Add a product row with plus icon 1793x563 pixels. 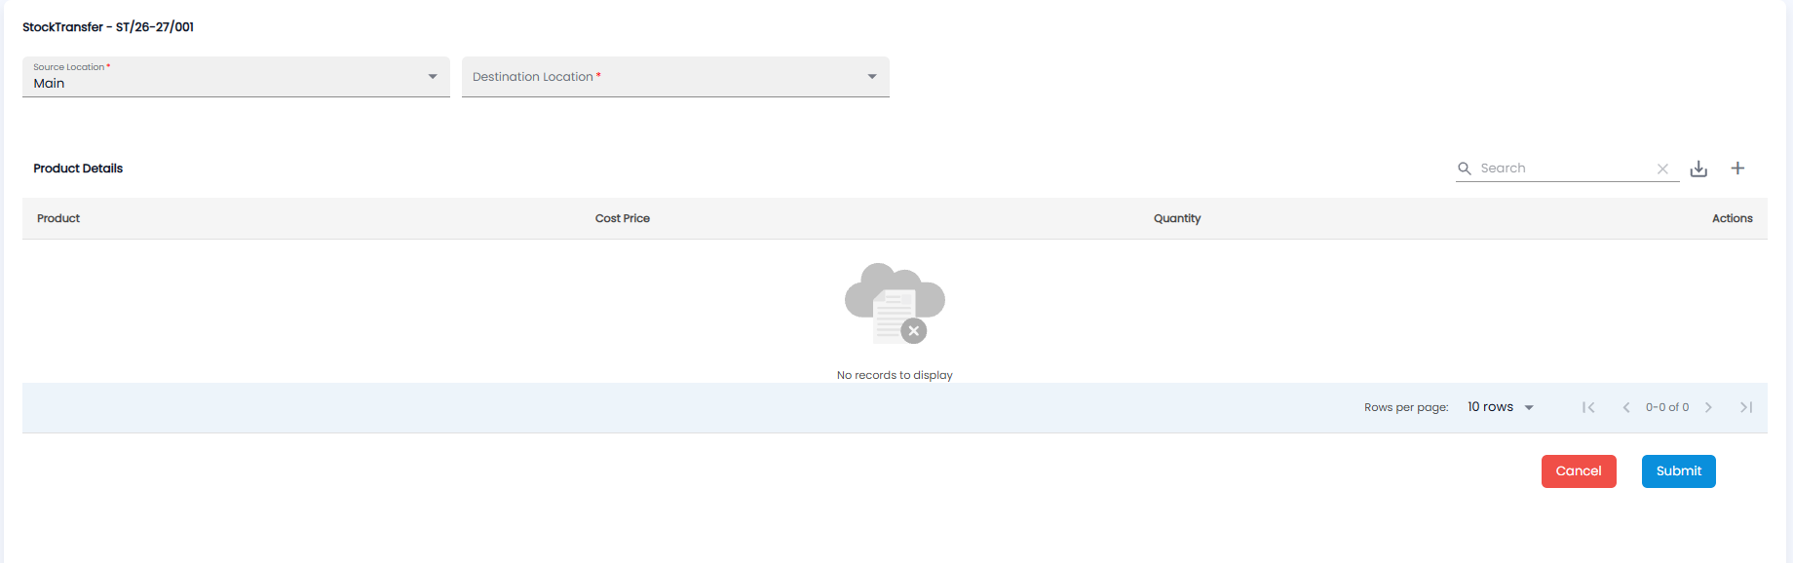pyautogui.click(x=1737, y=169)
